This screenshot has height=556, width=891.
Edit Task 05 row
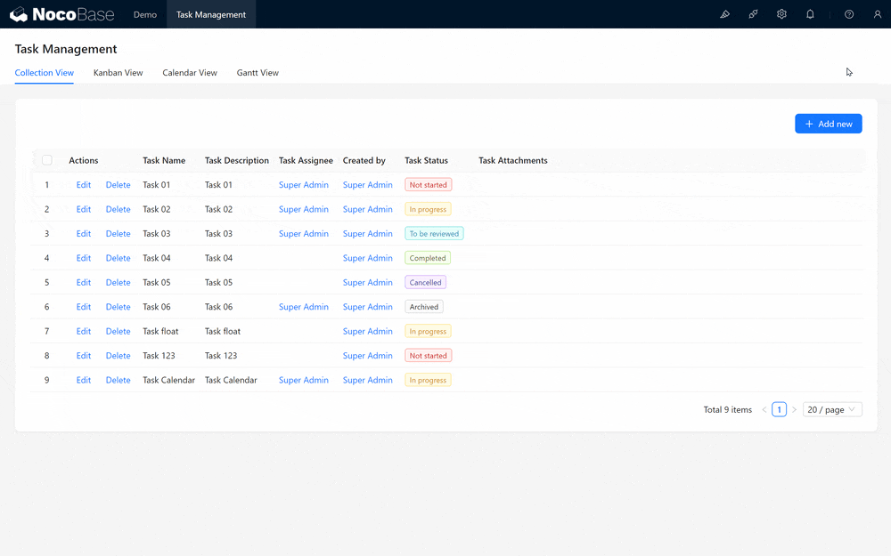click(84, 283)
